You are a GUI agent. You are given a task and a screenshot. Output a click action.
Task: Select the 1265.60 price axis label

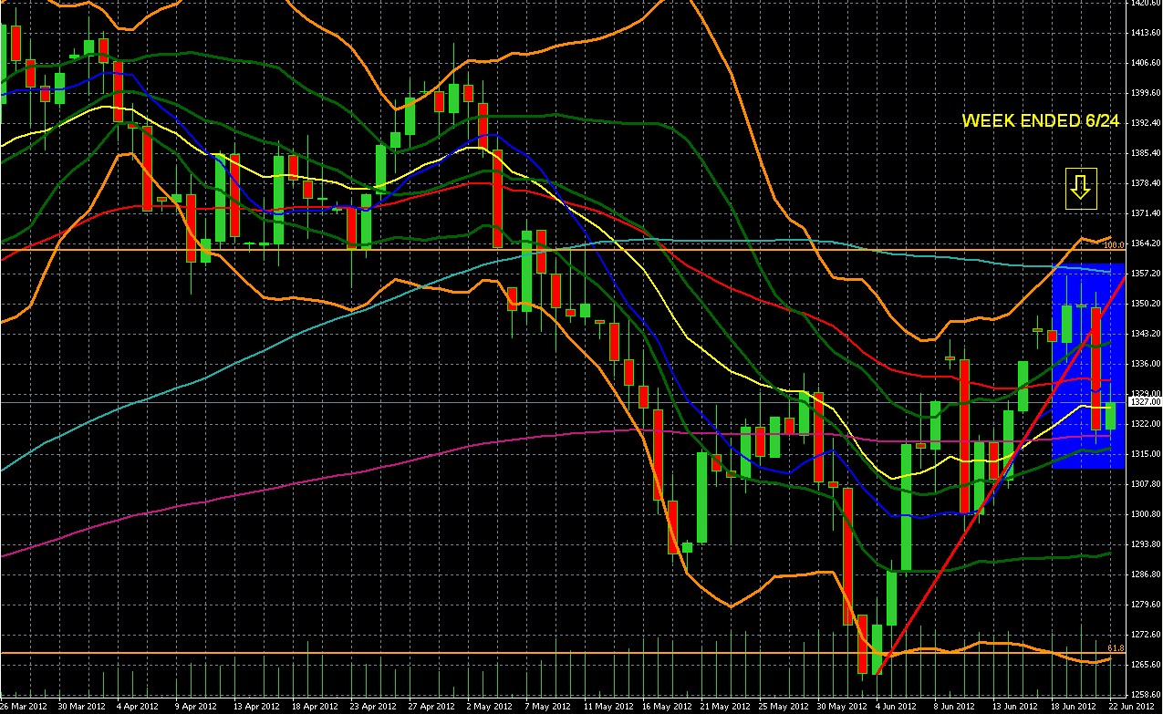click(x=1144, y=665)
